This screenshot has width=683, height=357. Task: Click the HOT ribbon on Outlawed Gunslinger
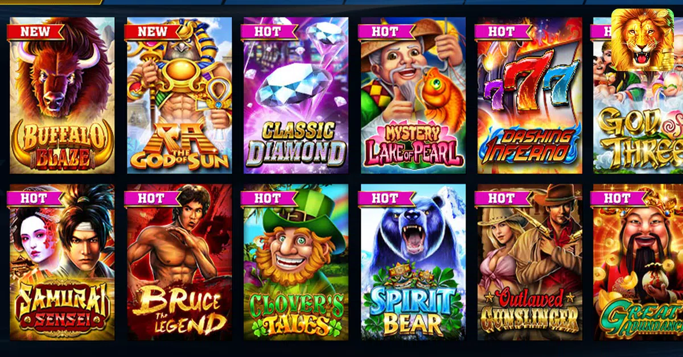pyautogui.click(x=502, y=198)
